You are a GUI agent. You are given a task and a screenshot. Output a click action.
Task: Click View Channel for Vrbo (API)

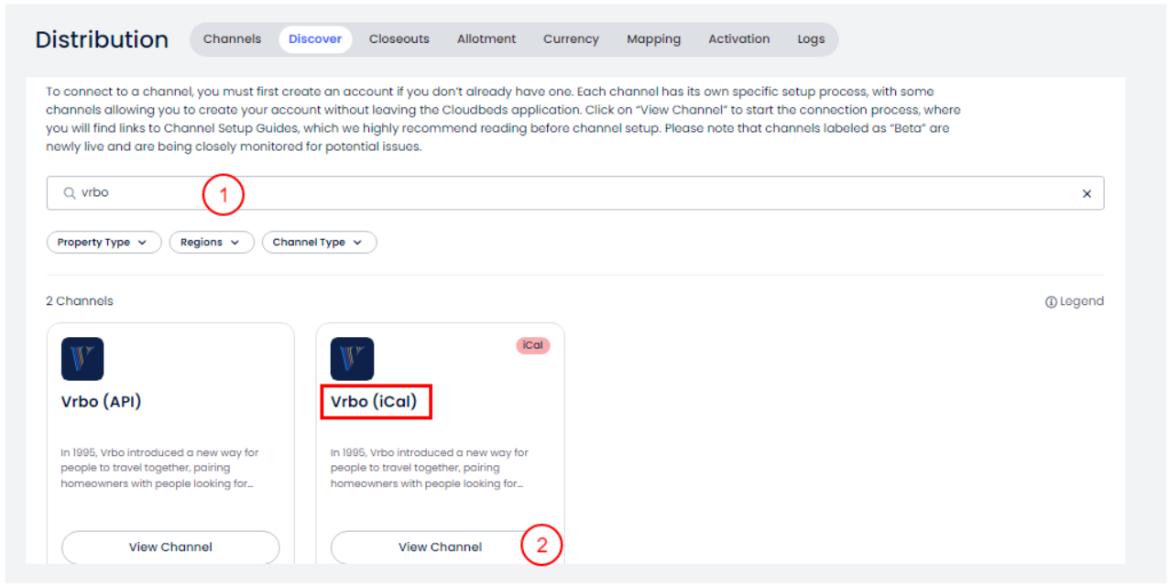click(170, 547)
